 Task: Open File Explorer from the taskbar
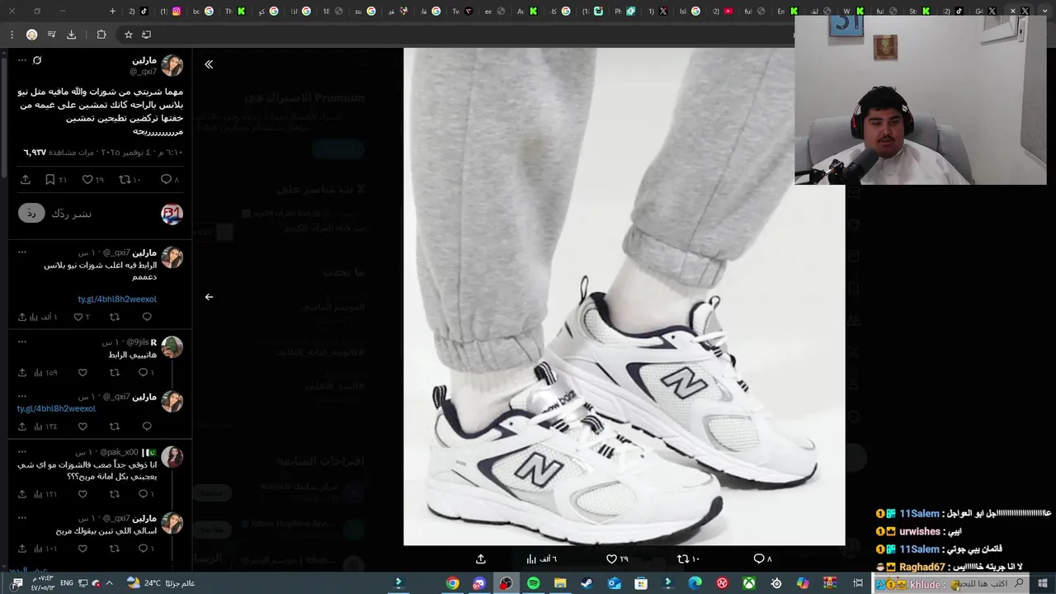[x=560, y=583]
